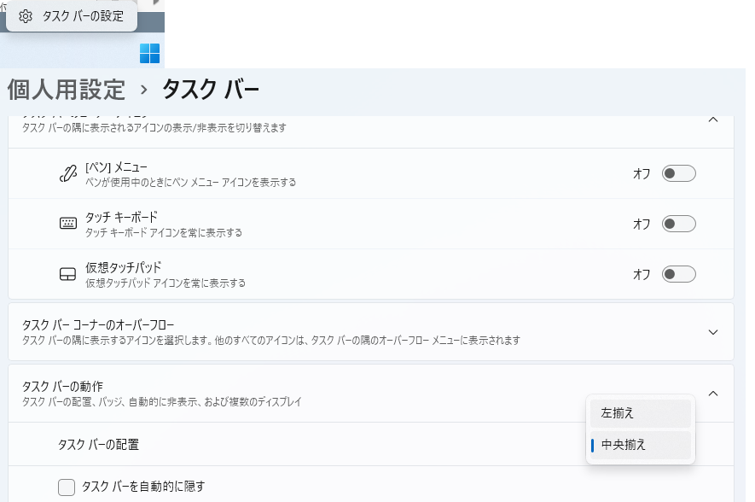Click the touchpad icon for 仮想タッチパッド
Viewport: 755px width, 502px height.
tap(68, 274)
